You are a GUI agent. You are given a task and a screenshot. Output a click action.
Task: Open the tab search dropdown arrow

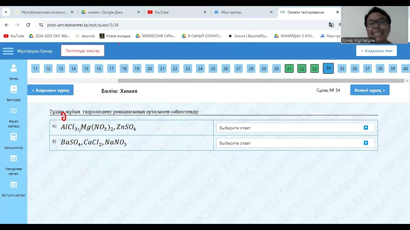click(6, 12)
